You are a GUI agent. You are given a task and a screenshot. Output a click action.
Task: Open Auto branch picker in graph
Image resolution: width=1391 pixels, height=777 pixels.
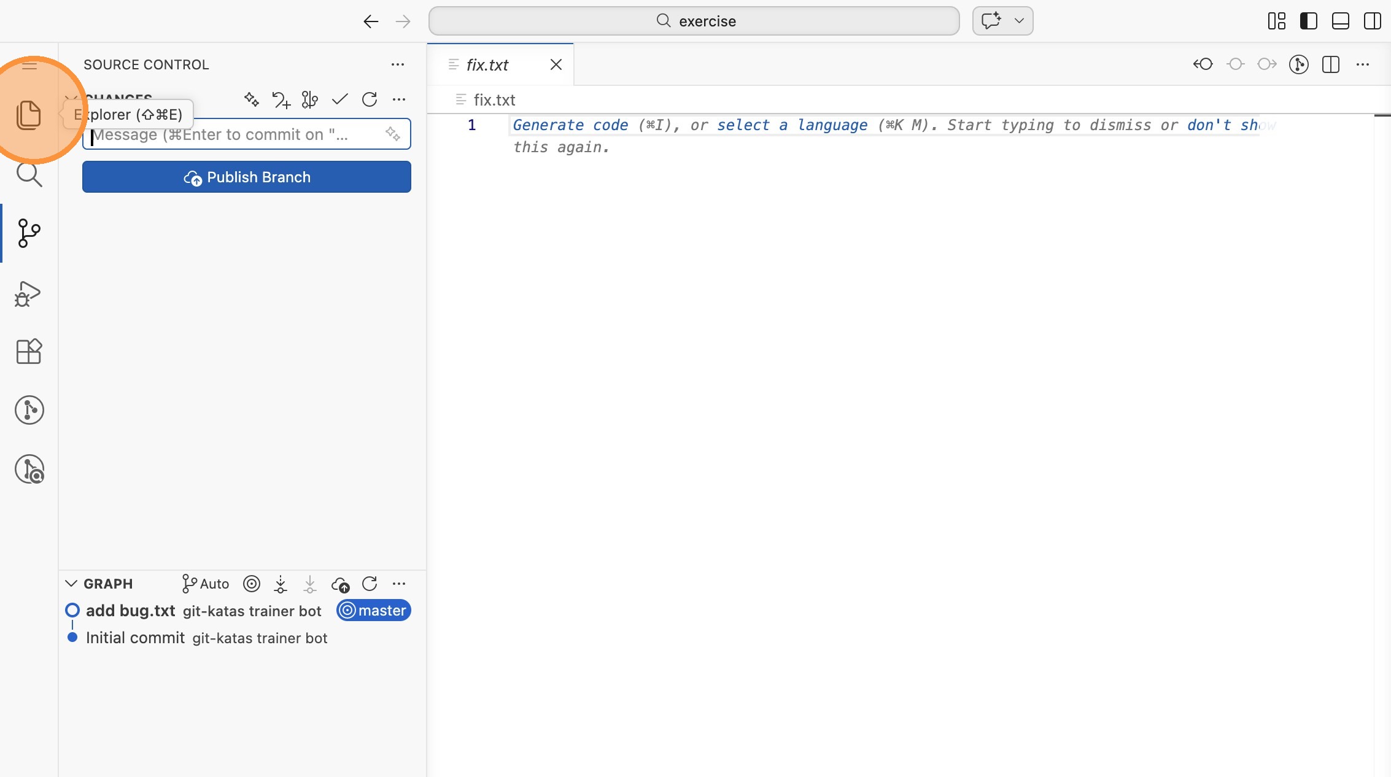(x=206, y=584)
